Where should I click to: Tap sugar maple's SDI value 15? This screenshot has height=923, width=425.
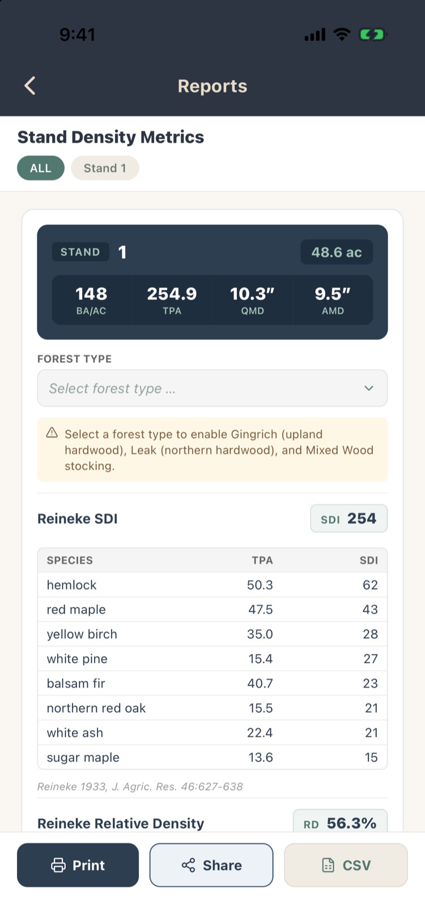click(x=371, y=758)
